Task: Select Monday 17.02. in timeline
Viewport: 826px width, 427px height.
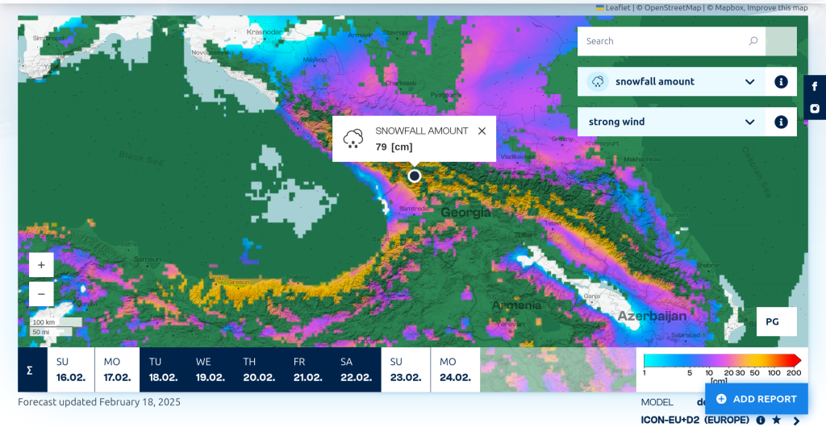Action: [x=117, y=370]
